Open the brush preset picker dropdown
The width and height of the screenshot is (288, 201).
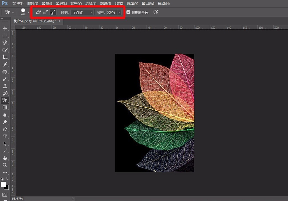click(x=28, y=12)
